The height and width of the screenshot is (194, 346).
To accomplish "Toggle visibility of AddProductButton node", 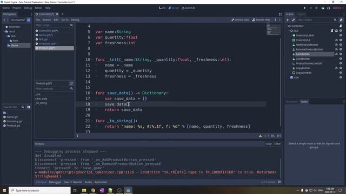I will point(341,45).
